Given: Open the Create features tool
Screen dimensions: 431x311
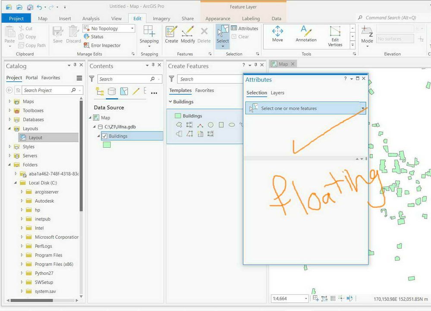Looking at the screenshot, I should [x=171, y=34].
